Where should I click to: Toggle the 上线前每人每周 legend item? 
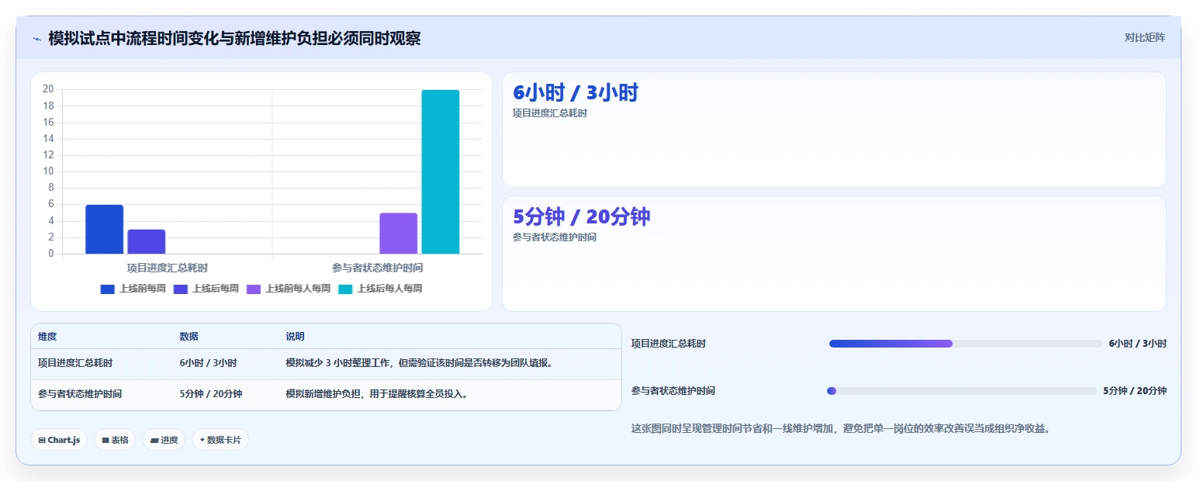tap(289, 289)
